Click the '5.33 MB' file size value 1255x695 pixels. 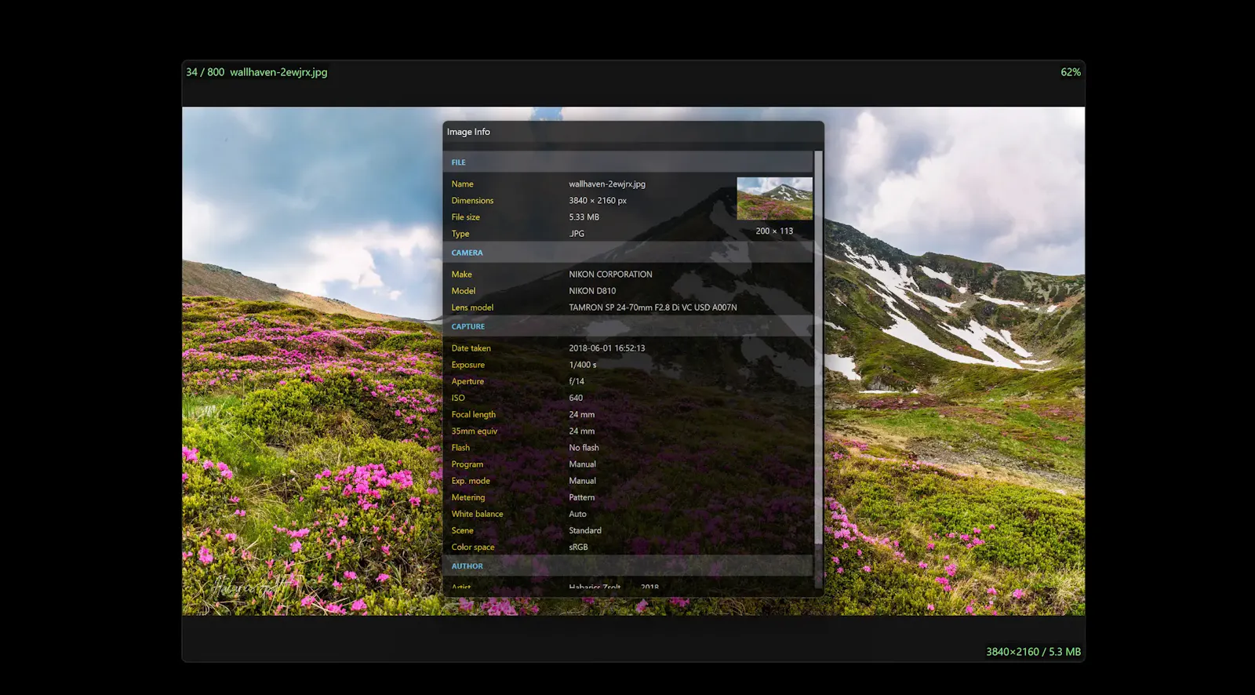coord(584,217)
